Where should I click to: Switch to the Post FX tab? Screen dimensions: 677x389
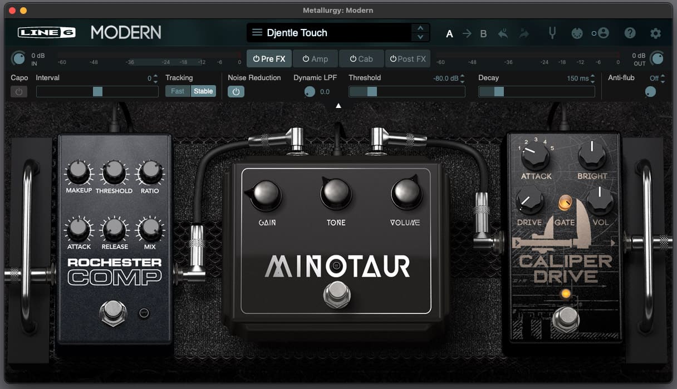point(408,58)
